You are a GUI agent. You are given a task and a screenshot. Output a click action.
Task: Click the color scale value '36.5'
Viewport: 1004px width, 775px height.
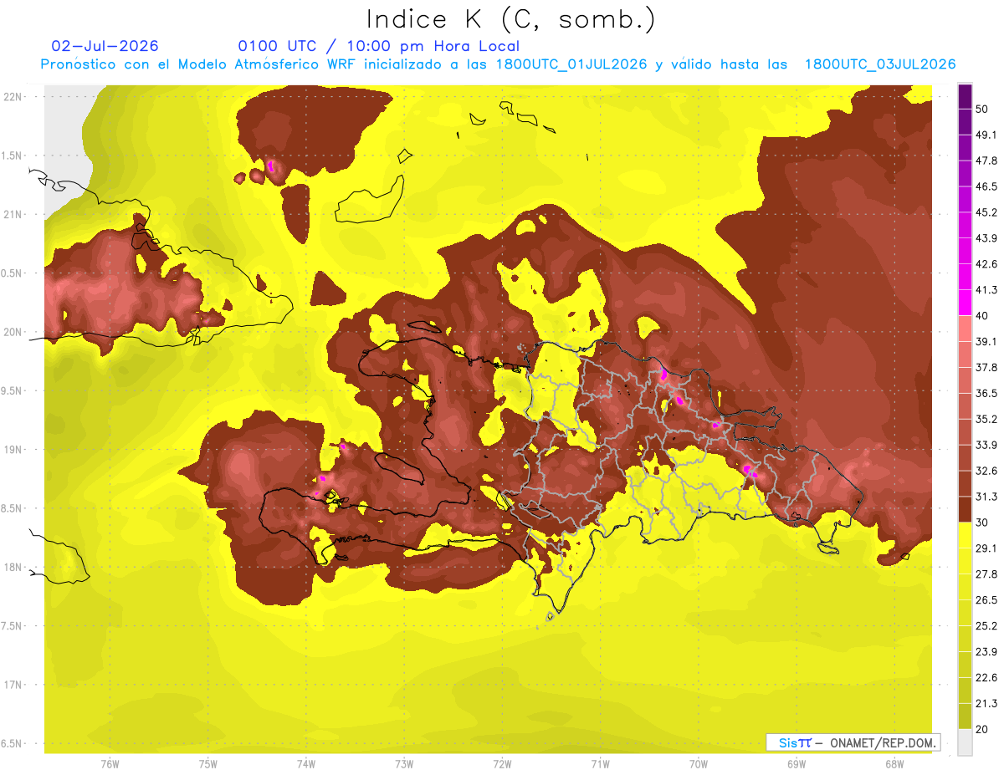tap(986, 393)
